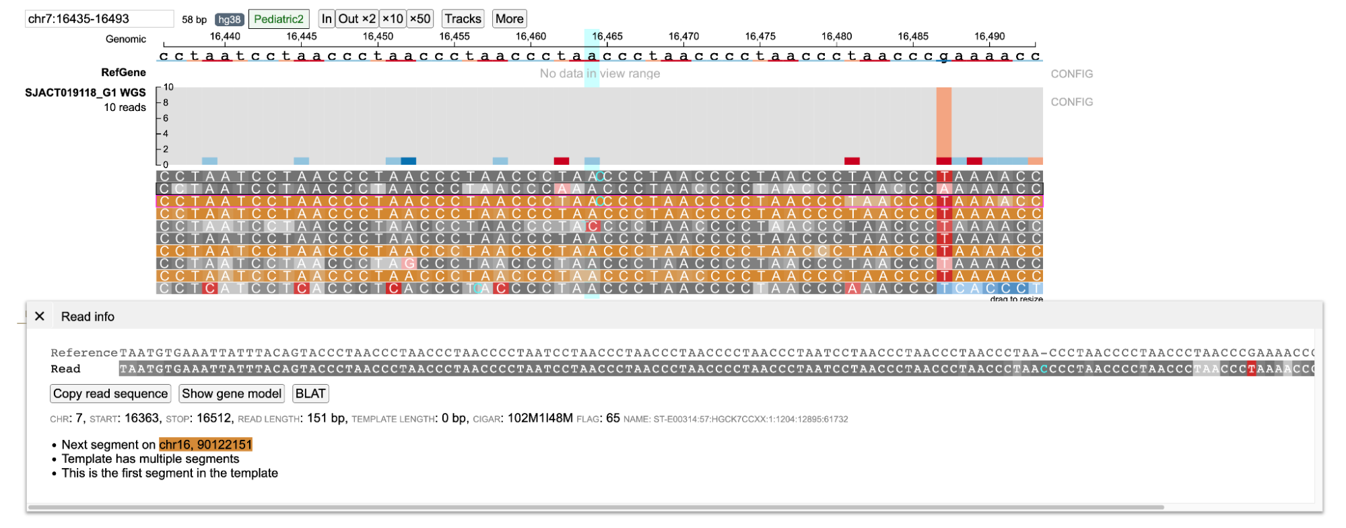Click the horizontal scrollbar in Read info
Screen dimensions: 1346x528
click(595, 507)
